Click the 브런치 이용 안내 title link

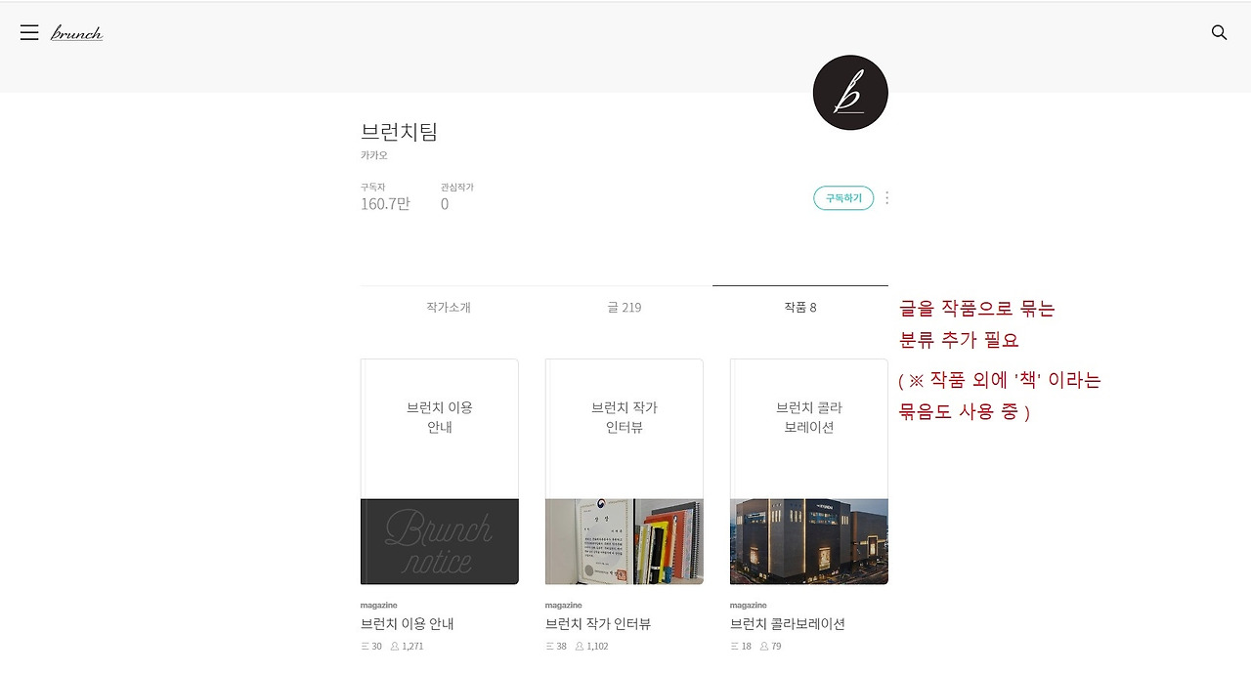click(x=408, y=624)
